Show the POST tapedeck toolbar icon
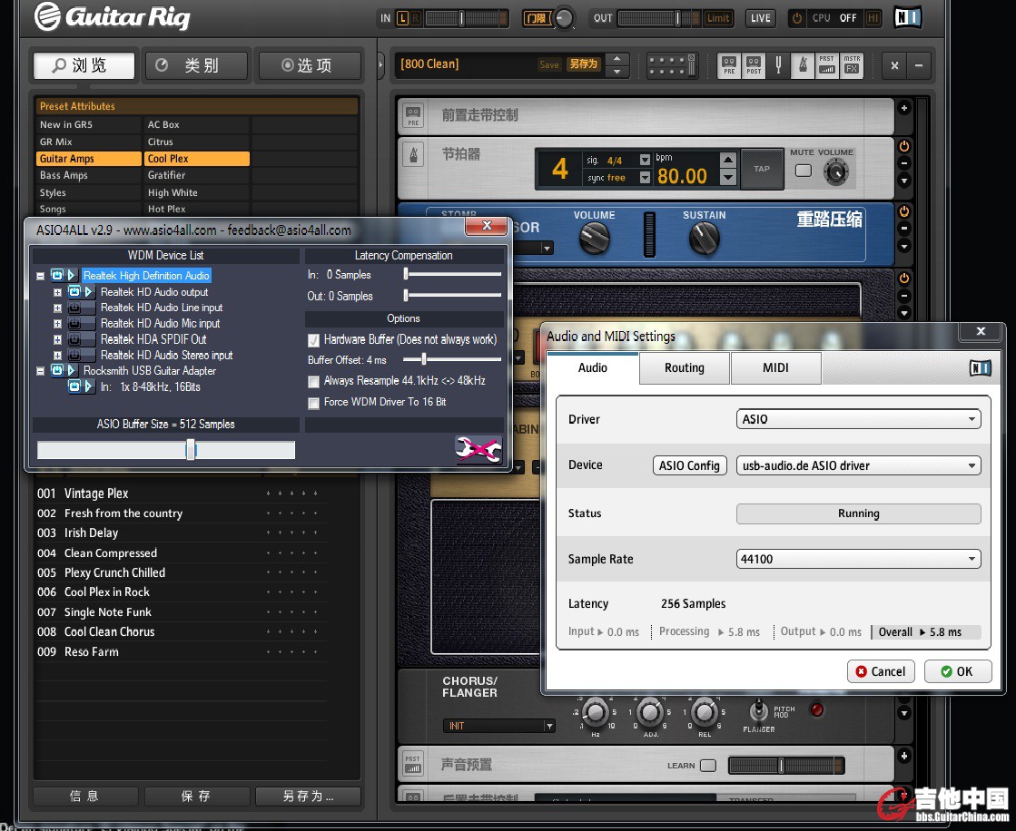The height and width of the screenshot is (831, 1016). (754, 65)
